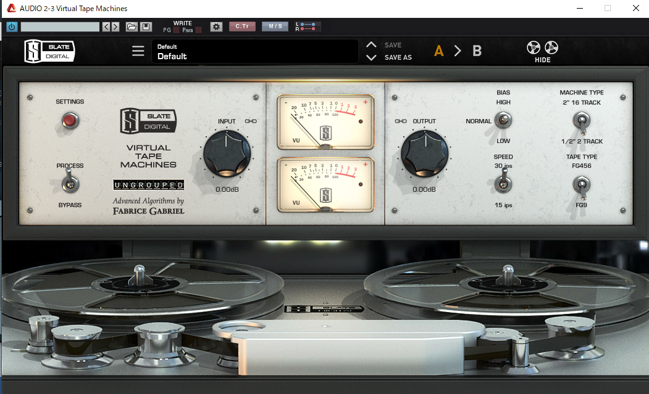Toggle the link icon beside OUTPUT
The height and width of the screenshot is (394, 649).
click(x=401, y=121)
